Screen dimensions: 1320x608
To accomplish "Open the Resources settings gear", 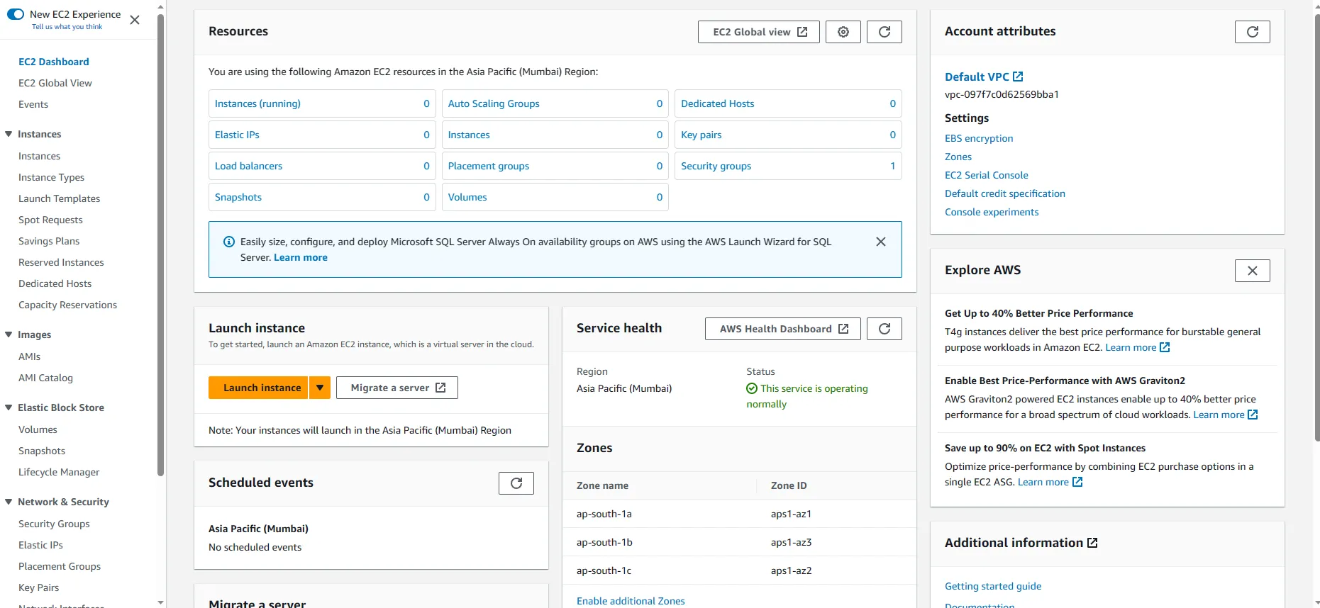I will click(x=843, y=32).
